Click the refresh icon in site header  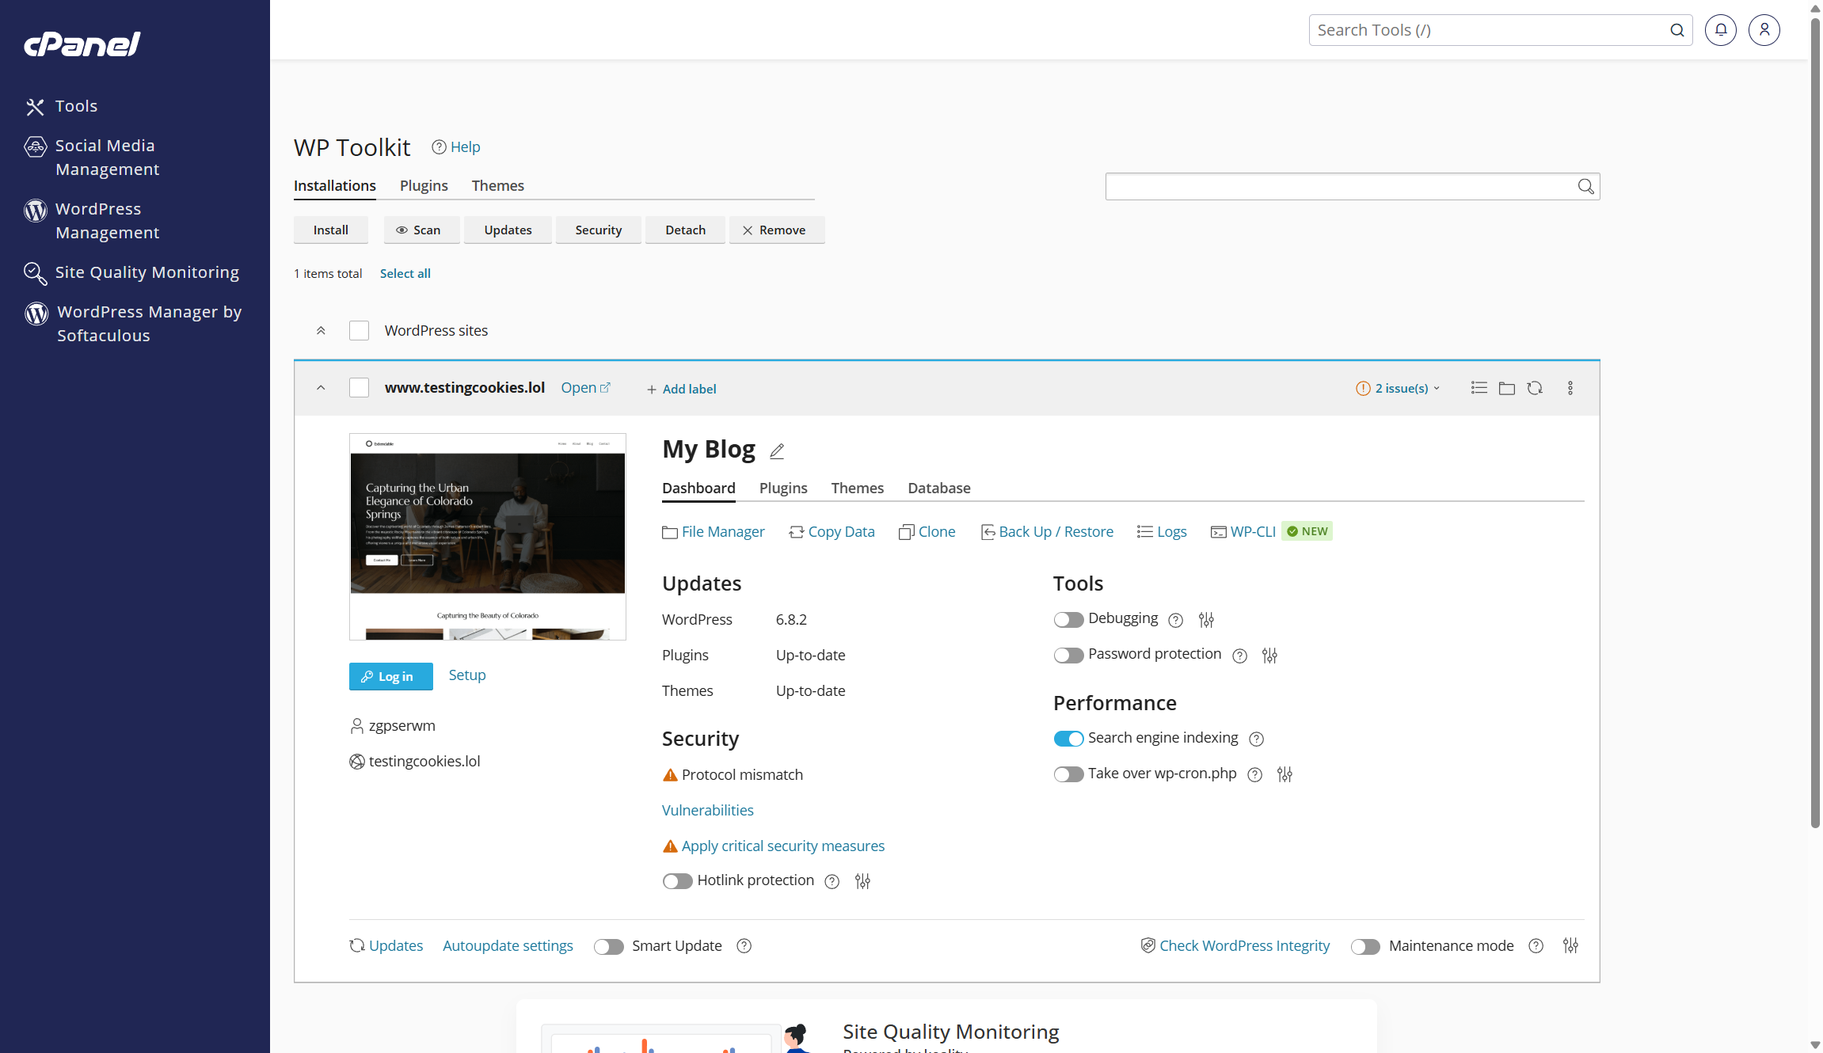pyautogui.click(x=1535, y=388)
